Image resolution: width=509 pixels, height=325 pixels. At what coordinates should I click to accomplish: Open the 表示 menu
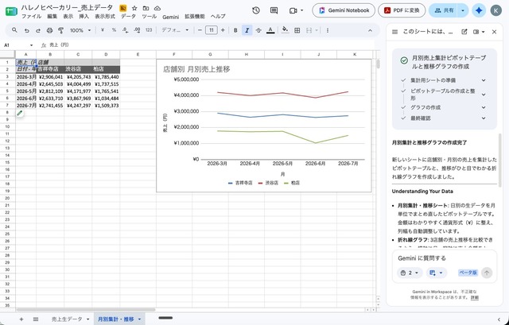pyautogui.click(x=68, y=16)
